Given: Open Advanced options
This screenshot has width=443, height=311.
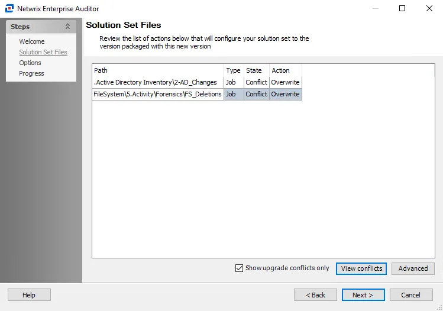Looking at the screenshot, I should [413, 268].
